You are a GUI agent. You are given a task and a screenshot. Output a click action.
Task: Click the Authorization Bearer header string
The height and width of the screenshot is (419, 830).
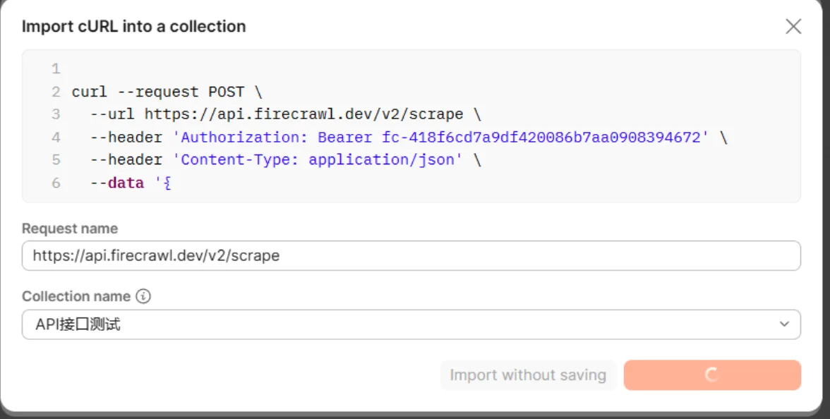click(x=441, y=138)
